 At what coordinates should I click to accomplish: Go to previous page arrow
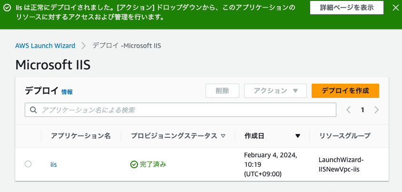(x=348, y=110)
